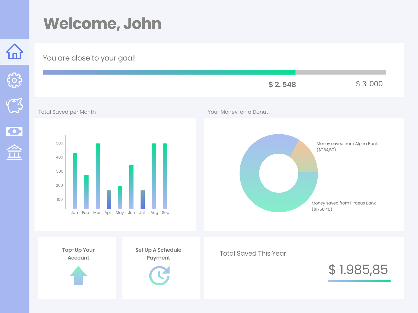
Task: Select the piggy bank savings icon
Action: [14, 106]
